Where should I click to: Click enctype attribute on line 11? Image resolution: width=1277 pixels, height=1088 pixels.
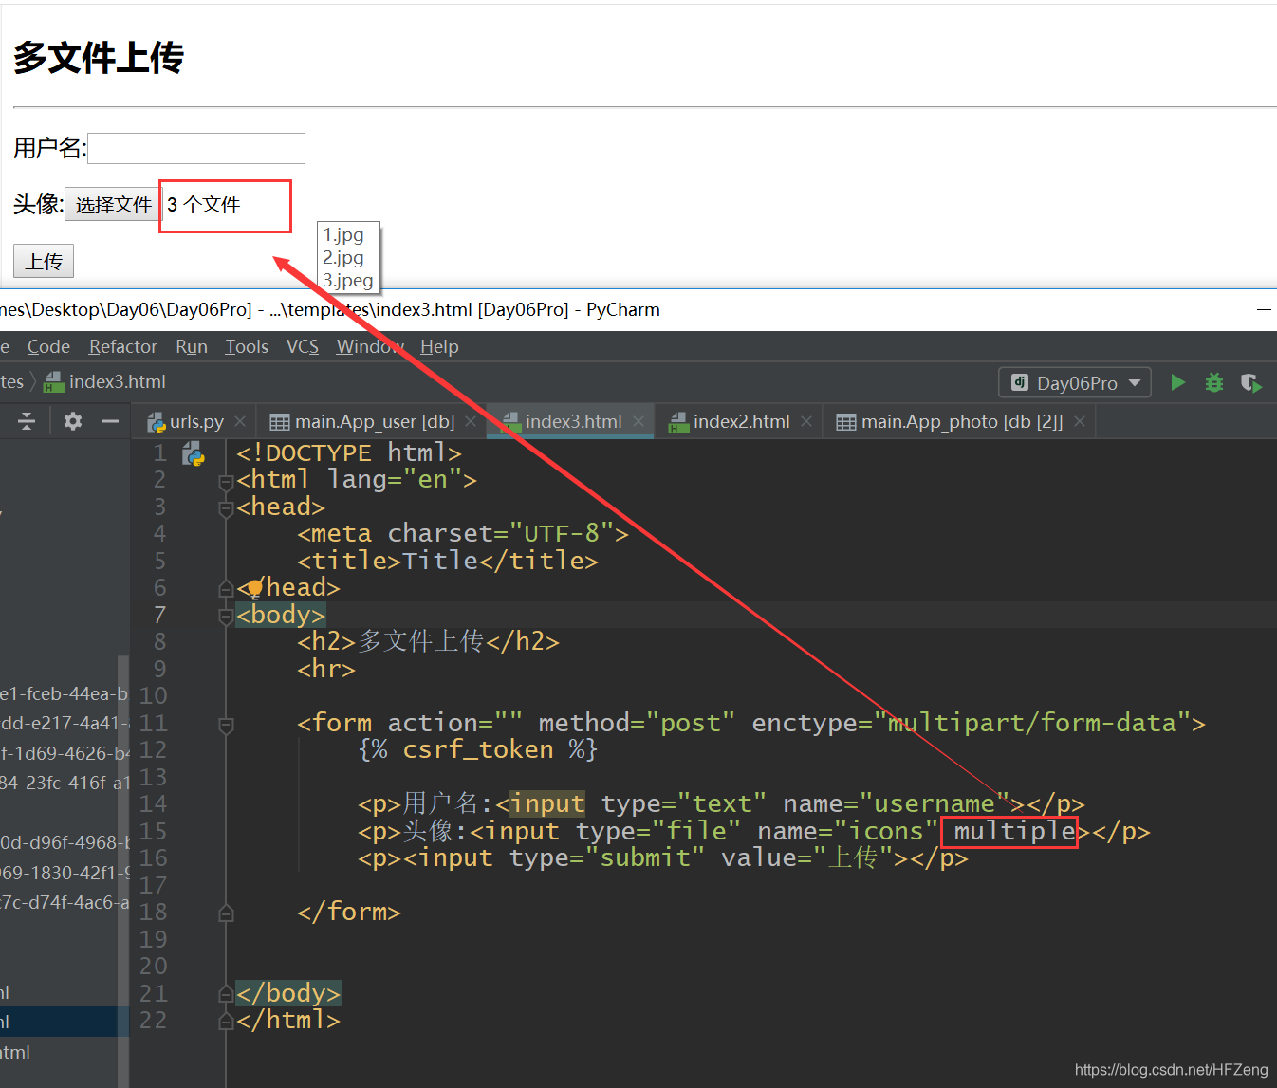click(x=972, y=723)
